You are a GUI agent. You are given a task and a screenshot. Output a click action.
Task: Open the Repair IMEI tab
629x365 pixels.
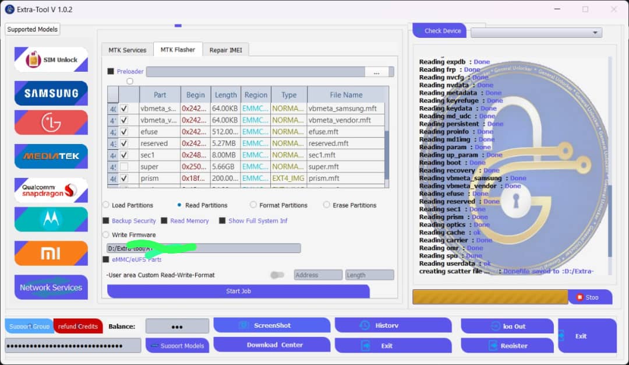226,50
